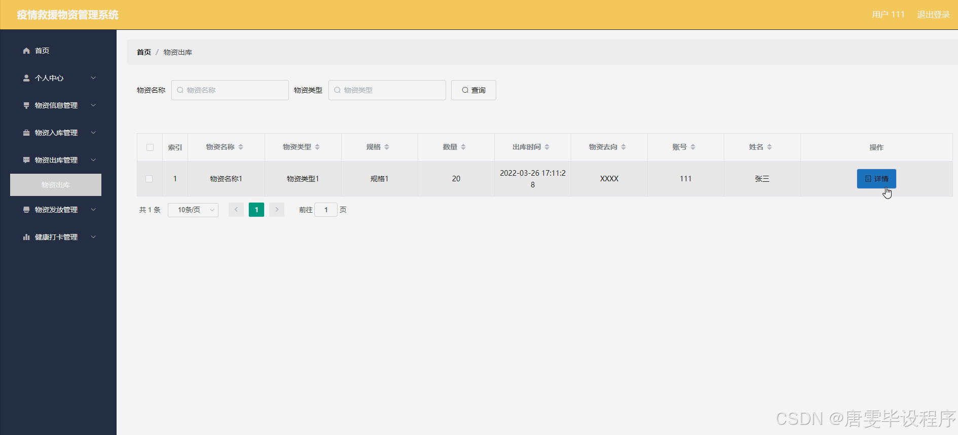The width and height of the screenshot is (958, 435).
Task: Click the 物资出库 breadcrumb text
Action: pos(177,52)
